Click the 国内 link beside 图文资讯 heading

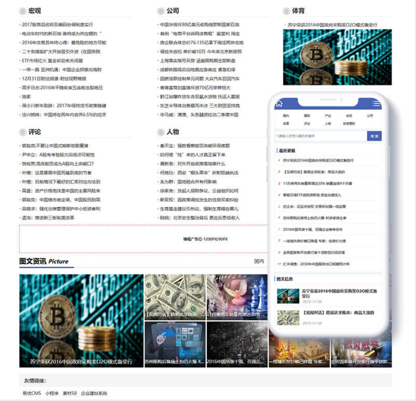click(x=259, y=261)
